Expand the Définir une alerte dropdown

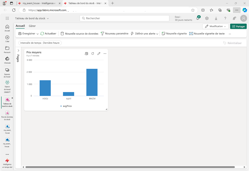[157, 34]
